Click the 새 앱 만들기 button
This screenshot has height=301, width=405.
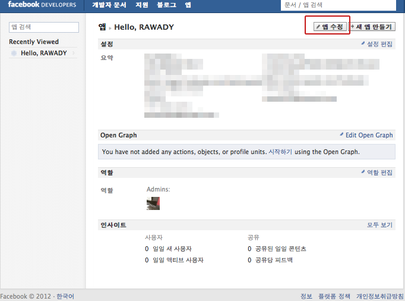click(372, 27)
